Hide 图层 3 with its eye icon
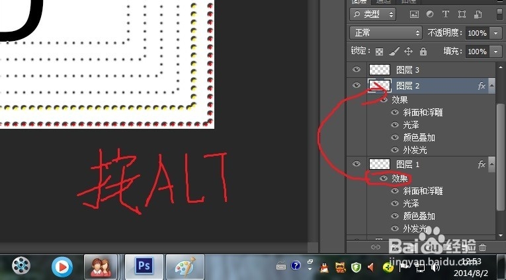This screenshot has width=506, height=280. 357,69
